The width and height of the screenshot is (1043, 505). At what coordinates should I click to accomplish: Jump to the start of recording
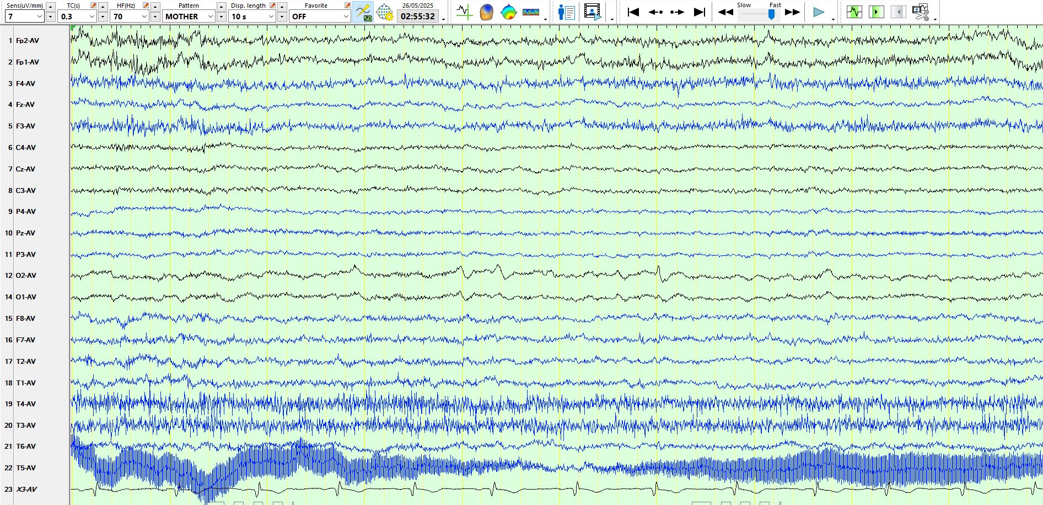point(633,12)
